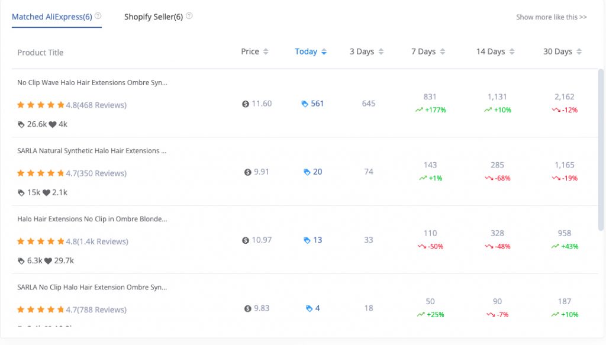Click the blue tag icon beside 561

[x=305, y=104]
